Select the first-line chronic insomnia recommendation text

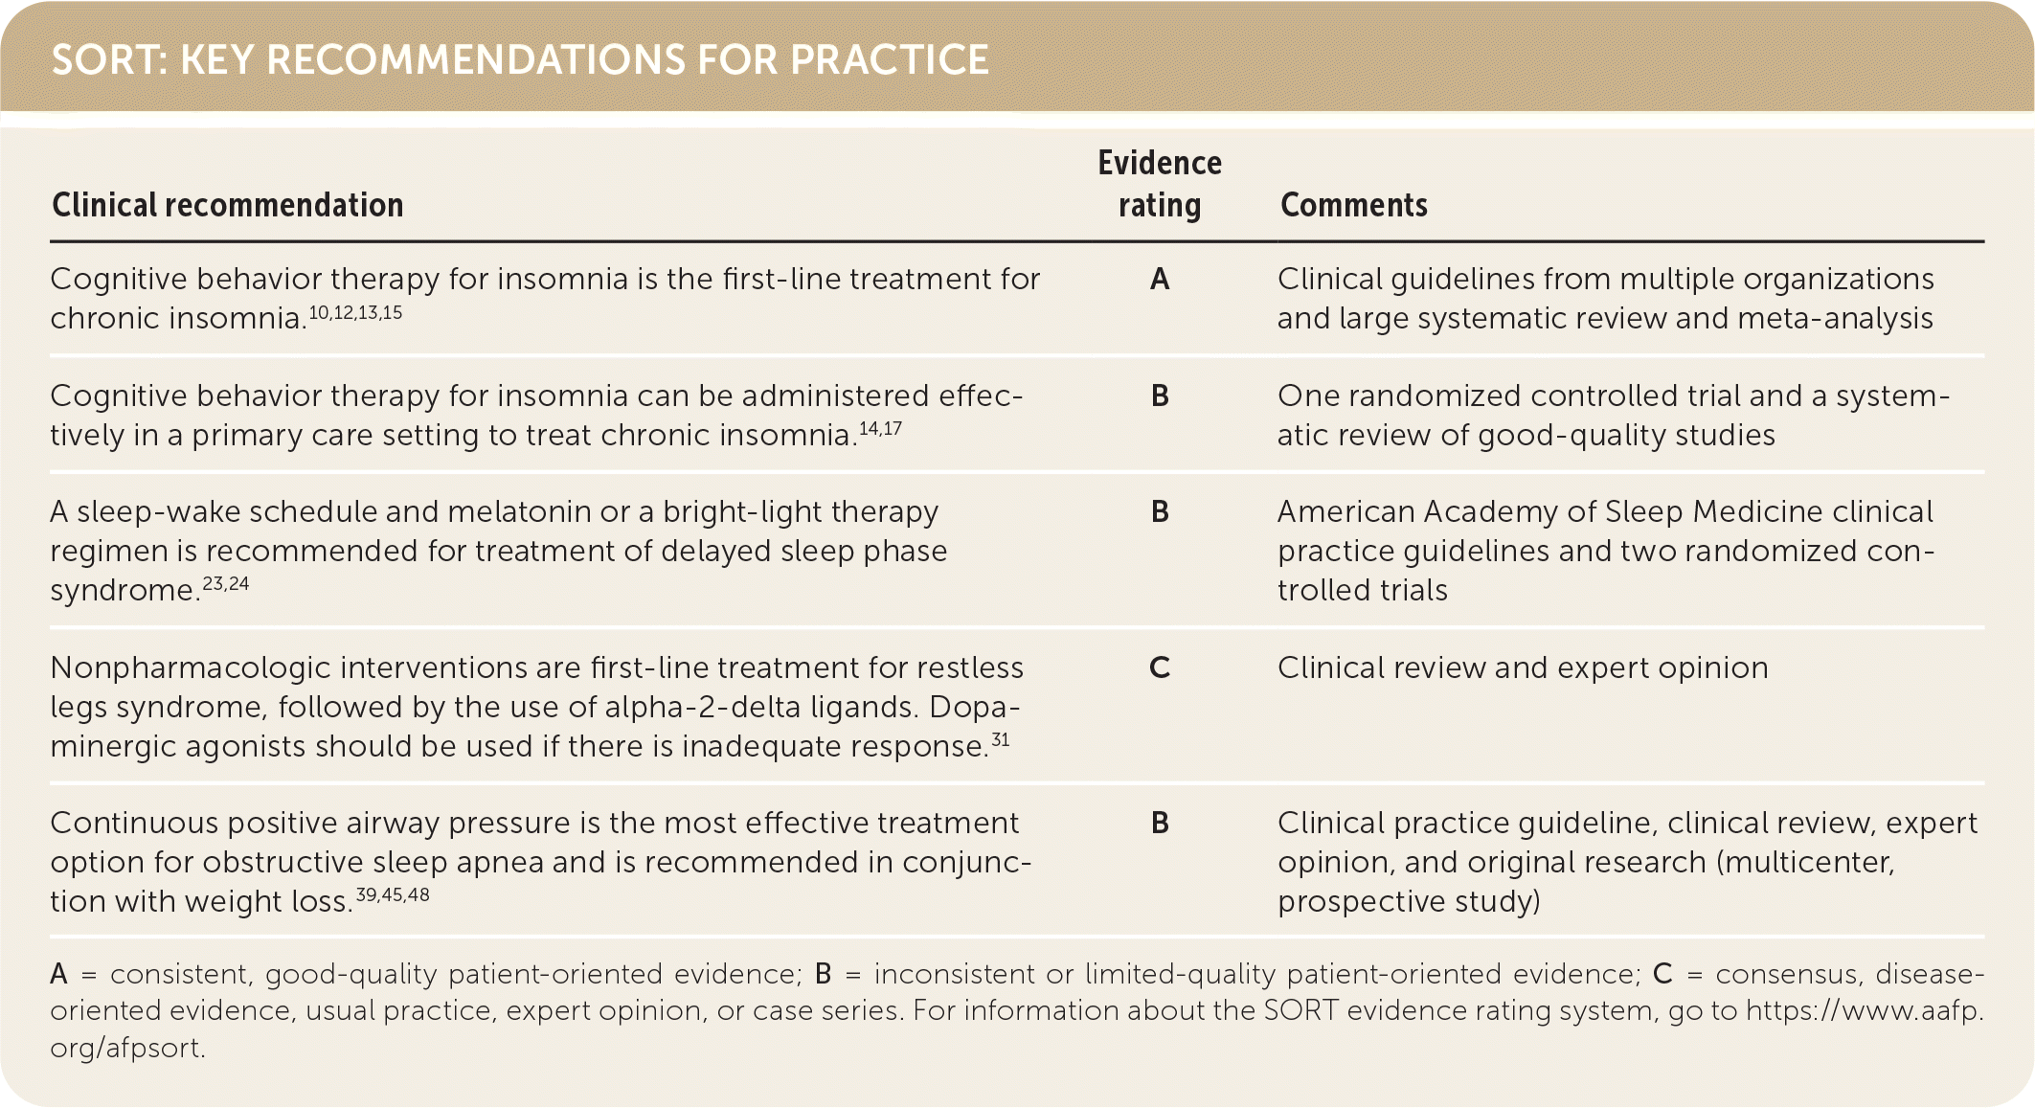tap(545, 298)
